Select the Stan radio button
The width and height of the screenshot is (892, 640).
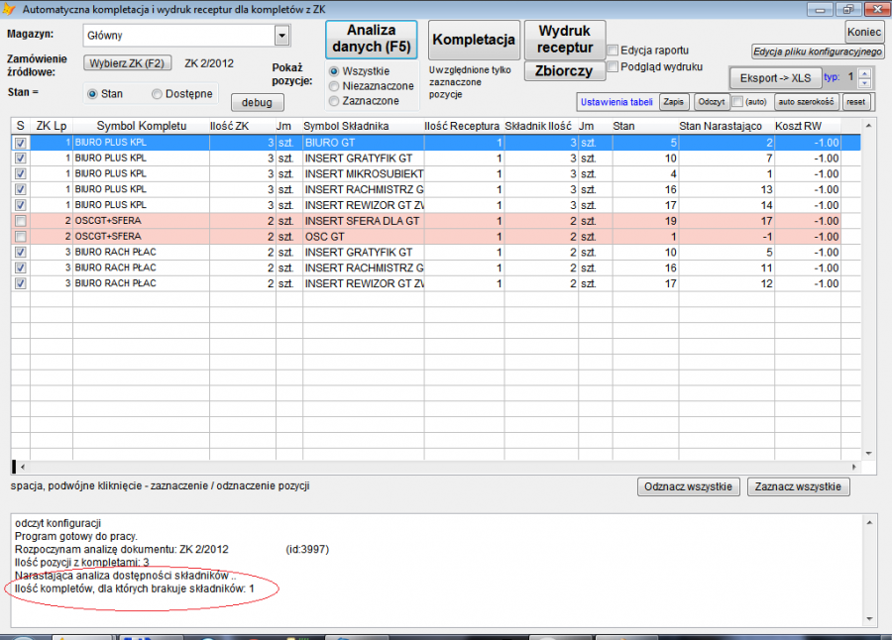coord(92,94)
